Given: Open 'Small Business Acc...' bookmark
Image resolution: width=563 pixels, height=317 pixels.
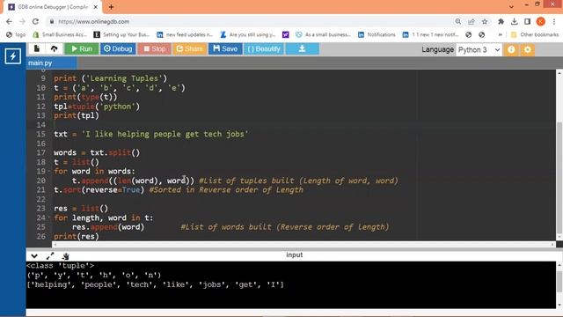Looking at the screenshot, I should (60, 34).
